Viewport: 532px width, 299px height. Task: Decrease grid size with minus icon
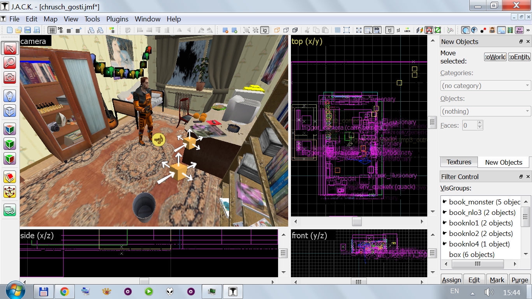(x=70, y=30)
